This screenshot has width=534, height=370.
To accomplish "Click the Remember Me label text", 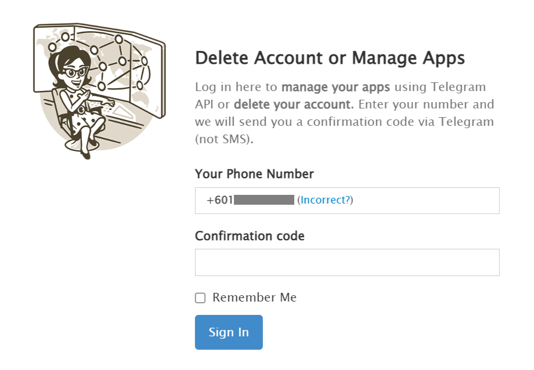I will click(254, 298).
